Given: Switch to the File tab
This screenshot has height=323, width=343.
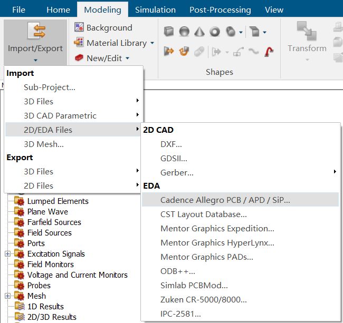Looking at the screenshot, I should click(x=18, y=10).
